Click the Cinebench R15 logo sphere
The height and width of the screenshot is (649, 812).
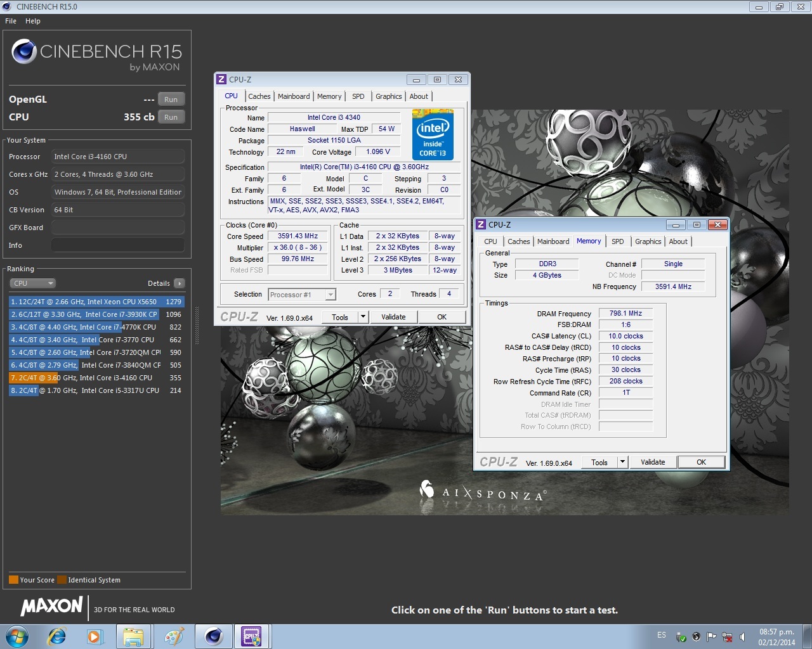(24, 51)
